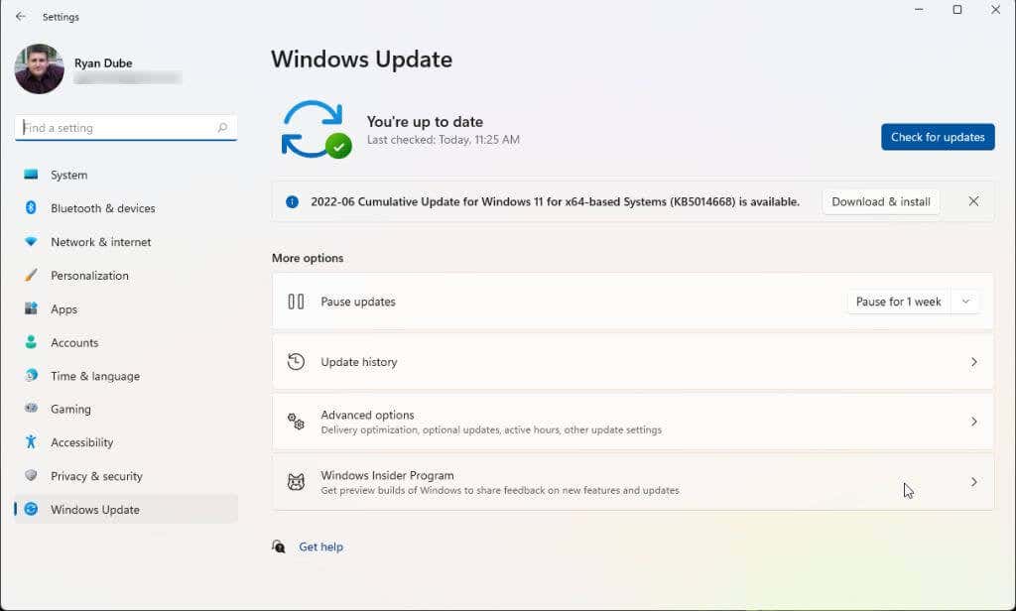Click the Find a setting search box
1016x611 pixels.
click(114, 128)
